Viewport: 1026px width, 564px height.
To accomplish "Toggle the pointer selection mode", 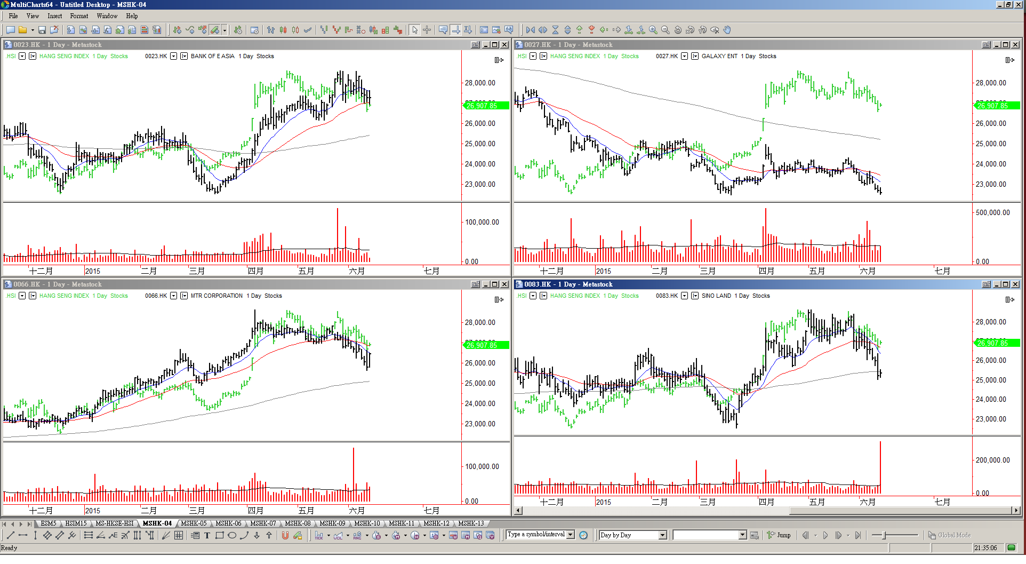I will point(414,30).
